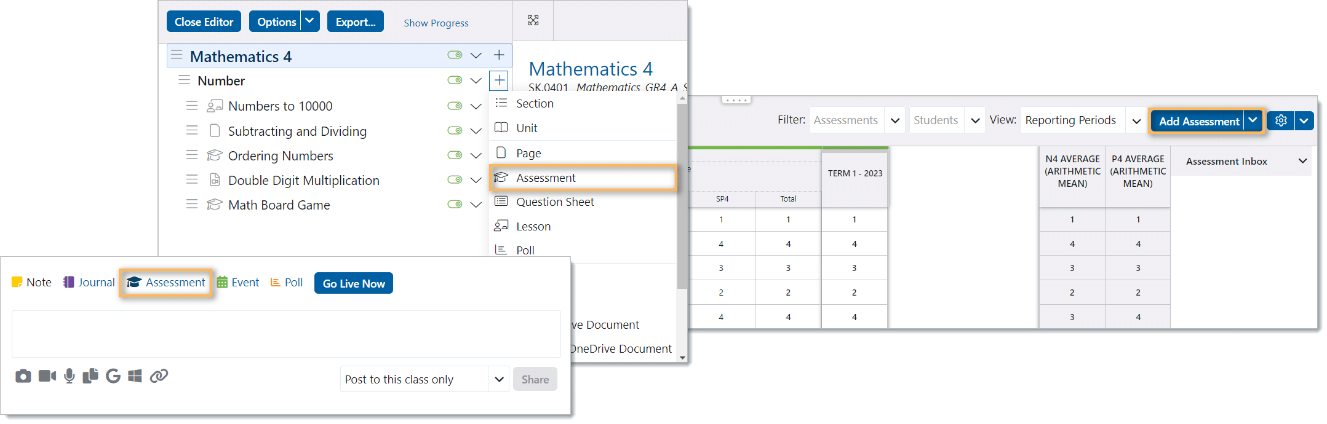Click the expand fullscreen icon in the editor

point(533,21)
